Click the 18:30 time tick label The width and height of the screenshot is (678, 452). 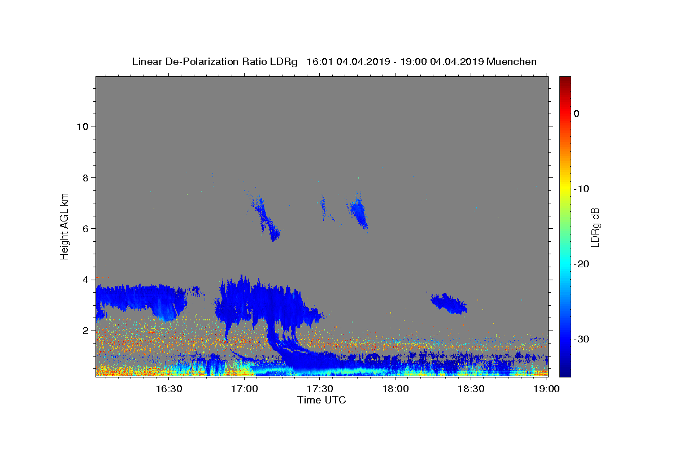[471, 389]
